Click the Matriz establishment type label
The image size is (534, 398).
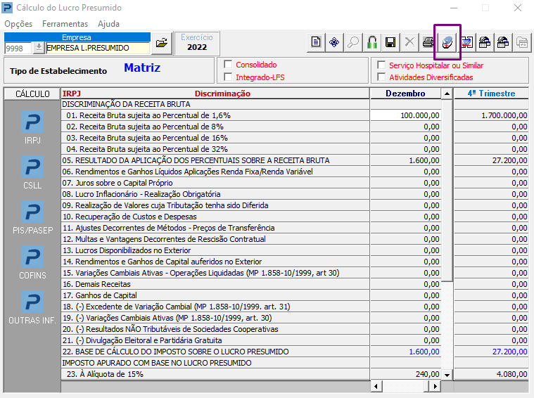tap(142, 68)
